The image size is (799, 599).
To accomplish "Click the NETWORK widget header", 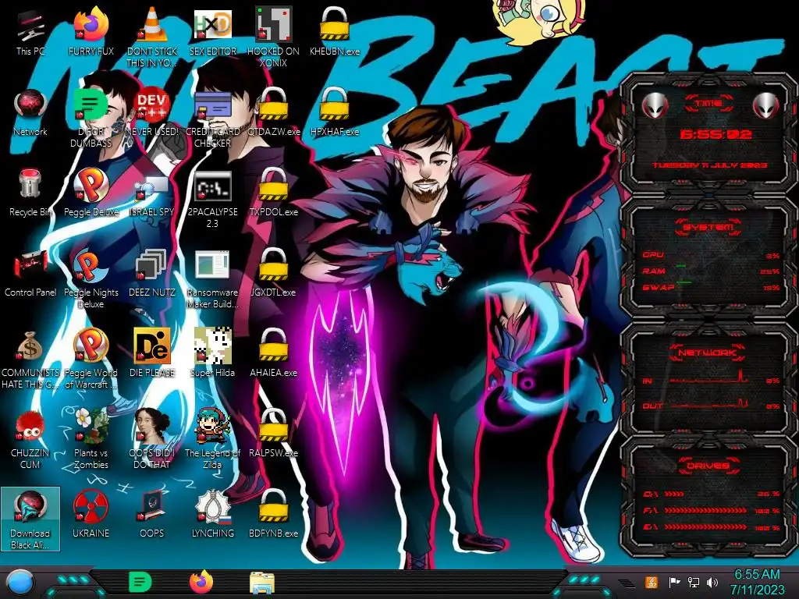I will [708, 353].
